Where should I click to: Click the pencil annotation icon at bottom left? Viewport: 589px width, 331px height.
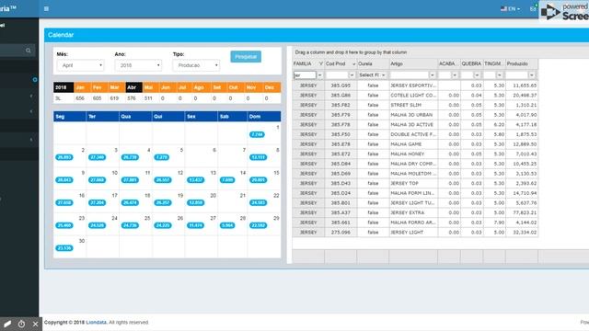(7, 324)
